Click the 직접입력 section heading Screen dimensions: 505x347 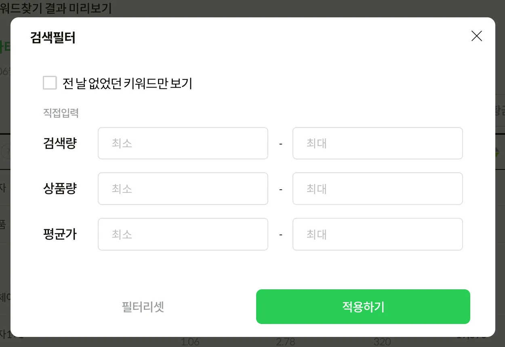(x=61, y=113)
